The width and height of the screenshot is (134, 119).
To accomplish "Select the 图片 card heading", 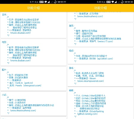I will 4,70.
